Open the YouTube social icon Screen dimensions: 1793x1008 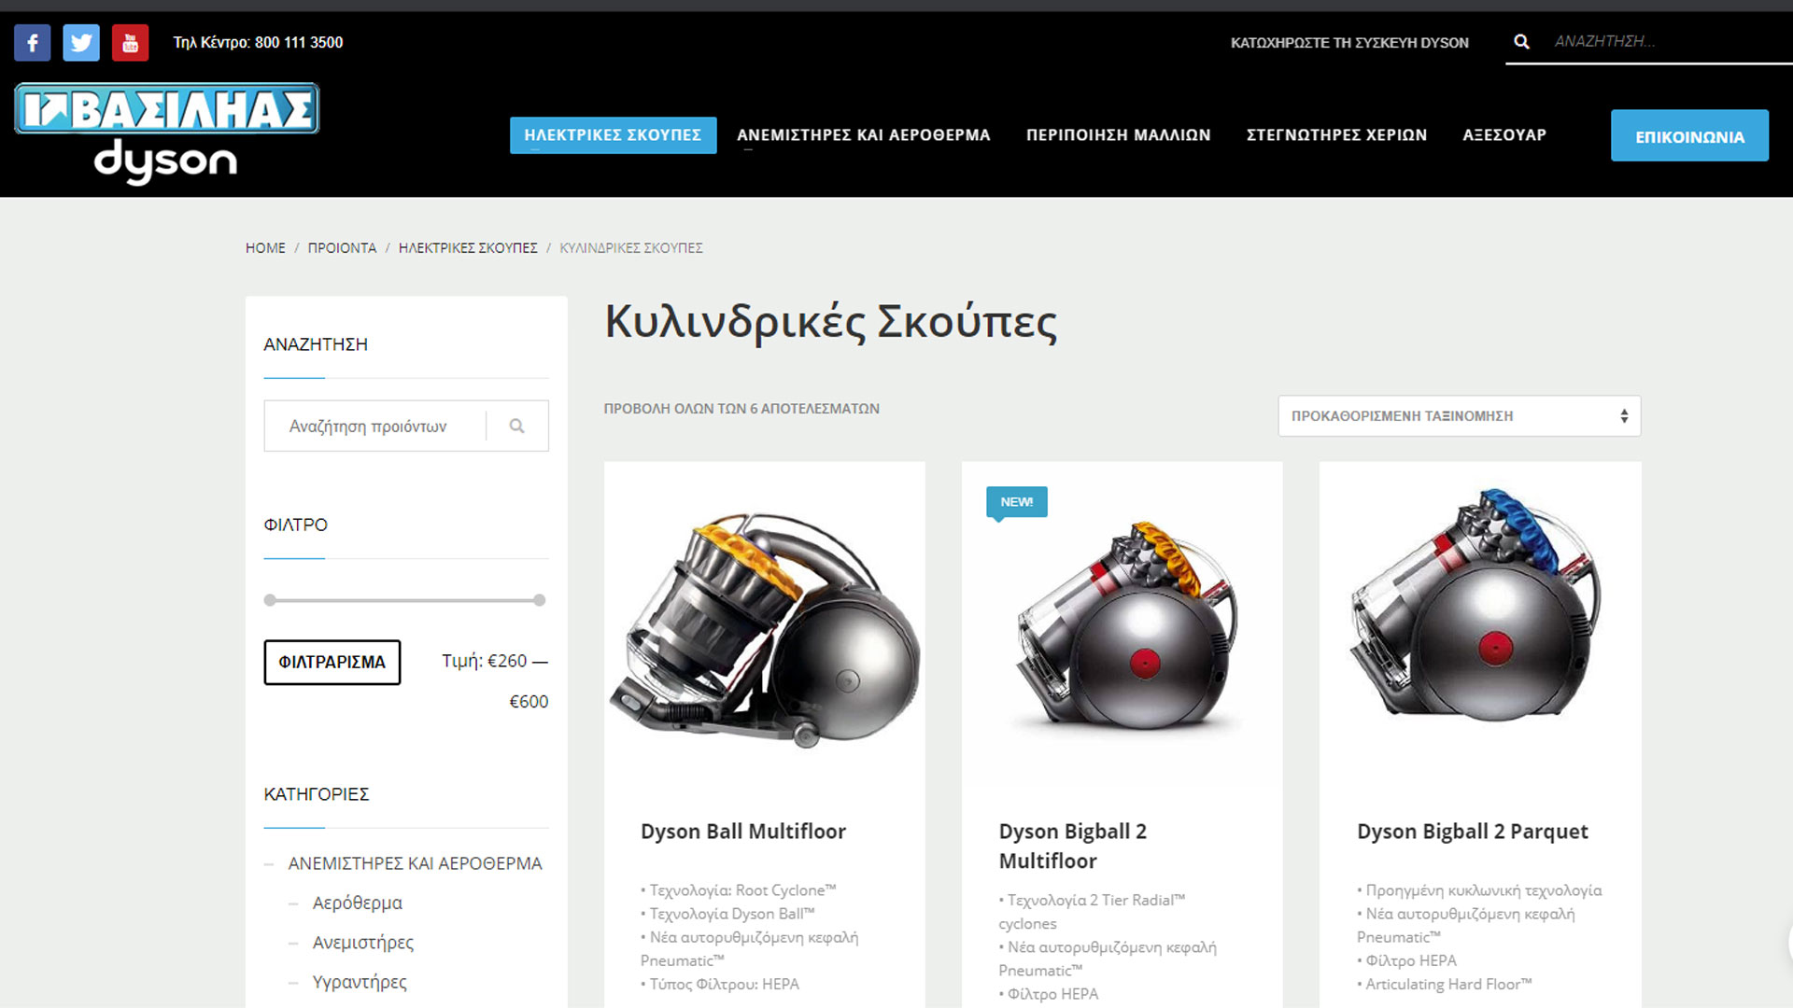pos(130,43)
